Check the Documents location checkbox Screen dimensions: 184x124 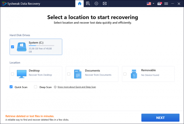coord(69,74)
